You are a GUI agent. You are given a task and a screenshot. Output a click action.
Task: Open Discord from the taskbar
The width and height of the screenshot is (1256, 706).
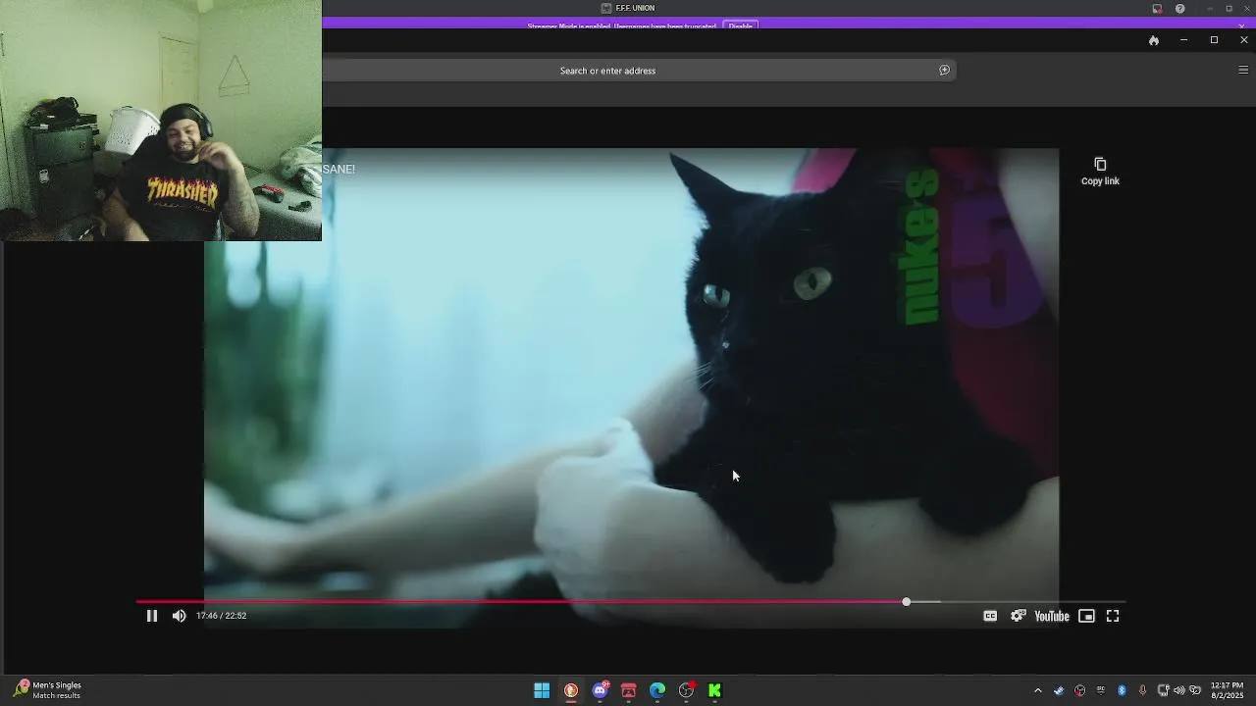point(600,690)
